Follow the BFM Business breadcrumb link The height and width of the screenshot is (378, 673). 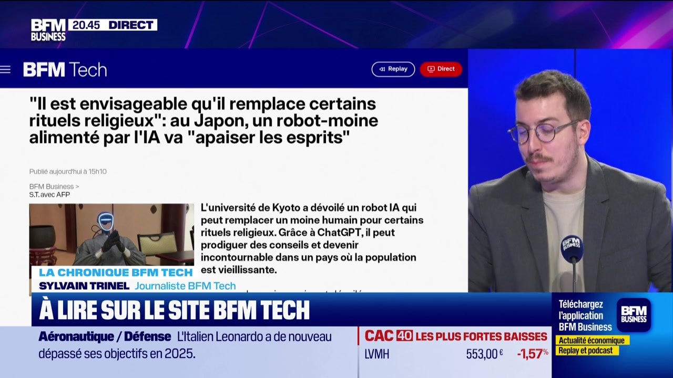[x=52, y=186]
